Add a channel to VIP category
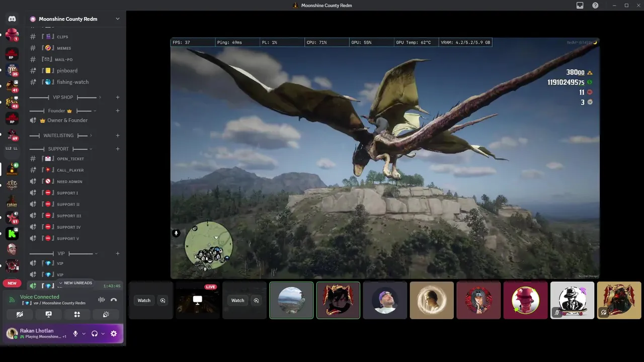The height and width of the screenshot is (362, 644). 118,253
